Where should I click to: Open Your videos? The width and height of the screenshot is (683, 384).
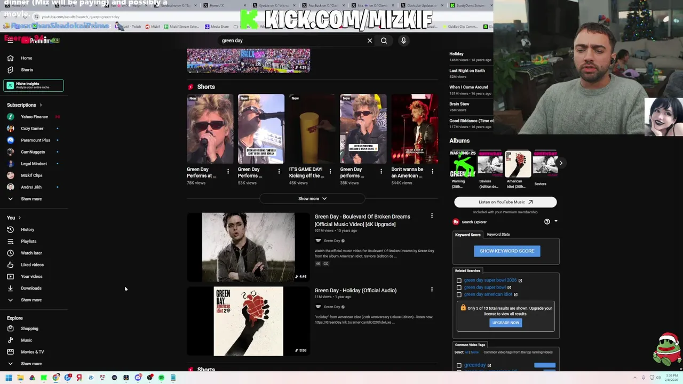[x=33, y=277]
